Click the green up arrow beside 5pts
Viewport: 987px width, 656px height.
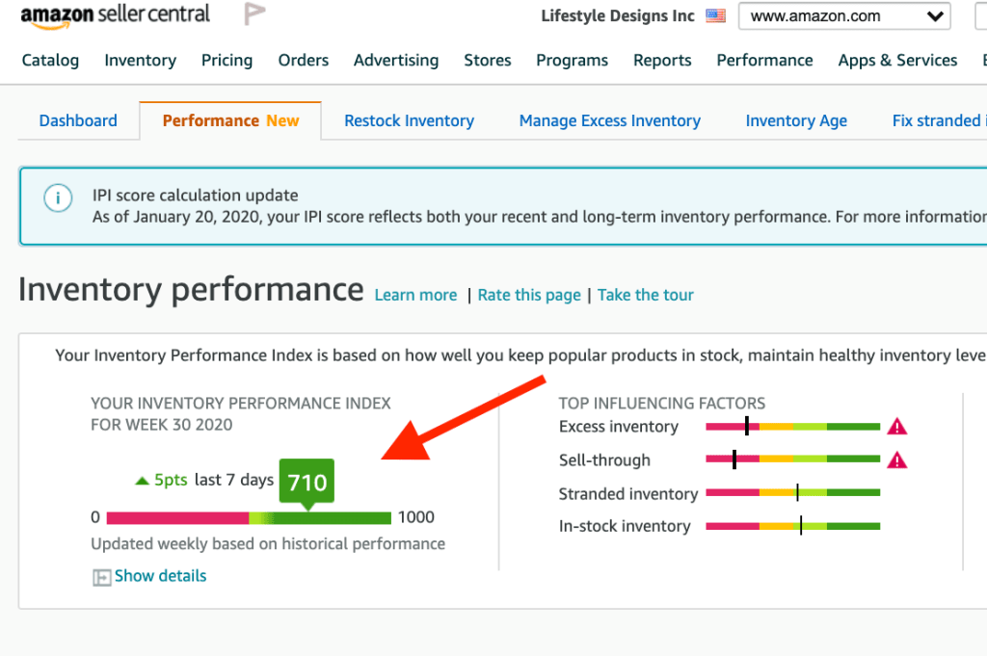(143, 481)
